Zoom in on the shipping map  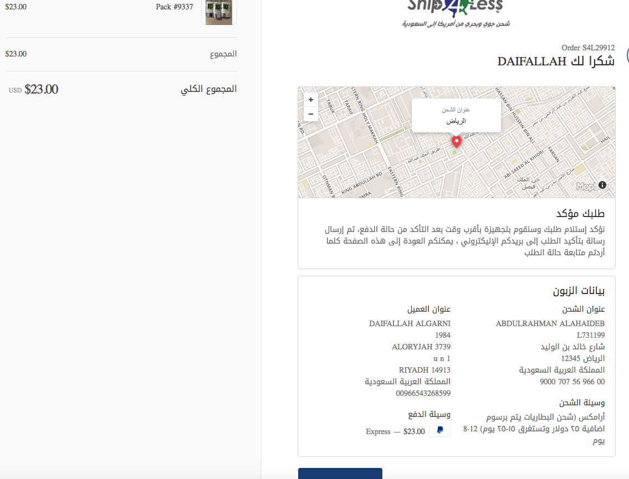(x=310, y=100)
